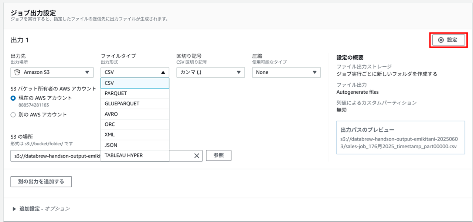The height and width of the screenshot is (222, 473).
Task: Click the output path preview text
Action: click(x=399, y=143)
